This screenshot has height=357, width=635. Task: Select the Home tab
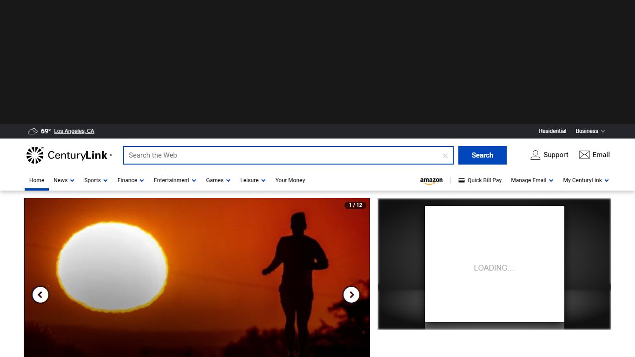[x=37, y=180]
